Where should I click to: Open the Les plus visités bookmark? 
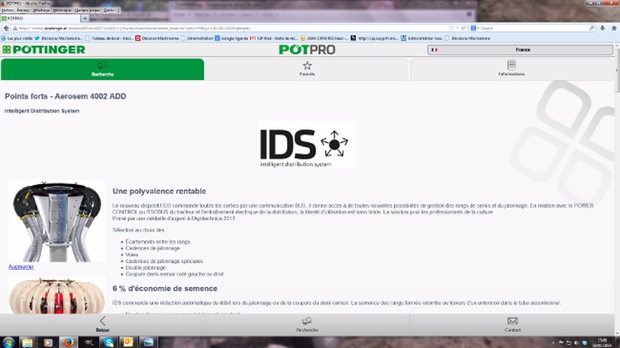pyautogui.click(x=17, y=38)
